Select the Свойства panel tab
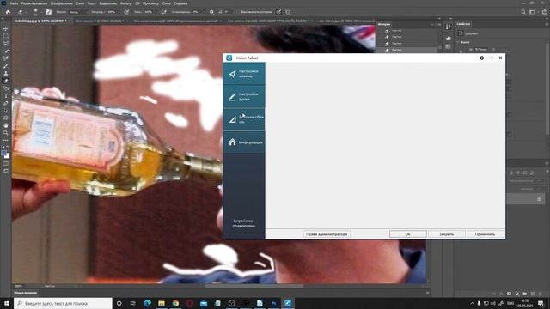This screenshot has height=309, width=550. 463,24
